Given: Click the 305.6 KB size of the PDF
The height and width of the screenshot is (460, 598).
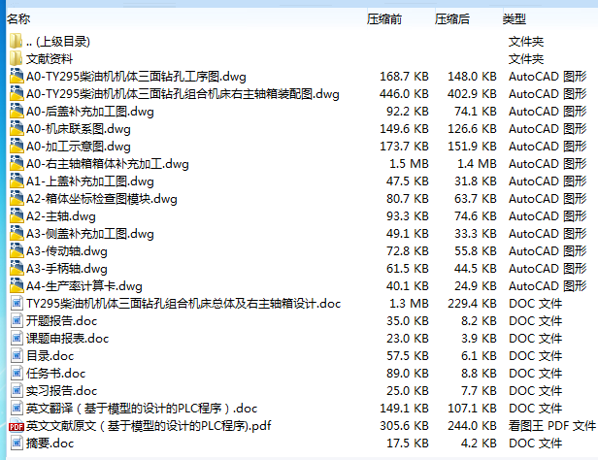Looking at the screenshot, I should pyautogui.click(x=404, y=426).
